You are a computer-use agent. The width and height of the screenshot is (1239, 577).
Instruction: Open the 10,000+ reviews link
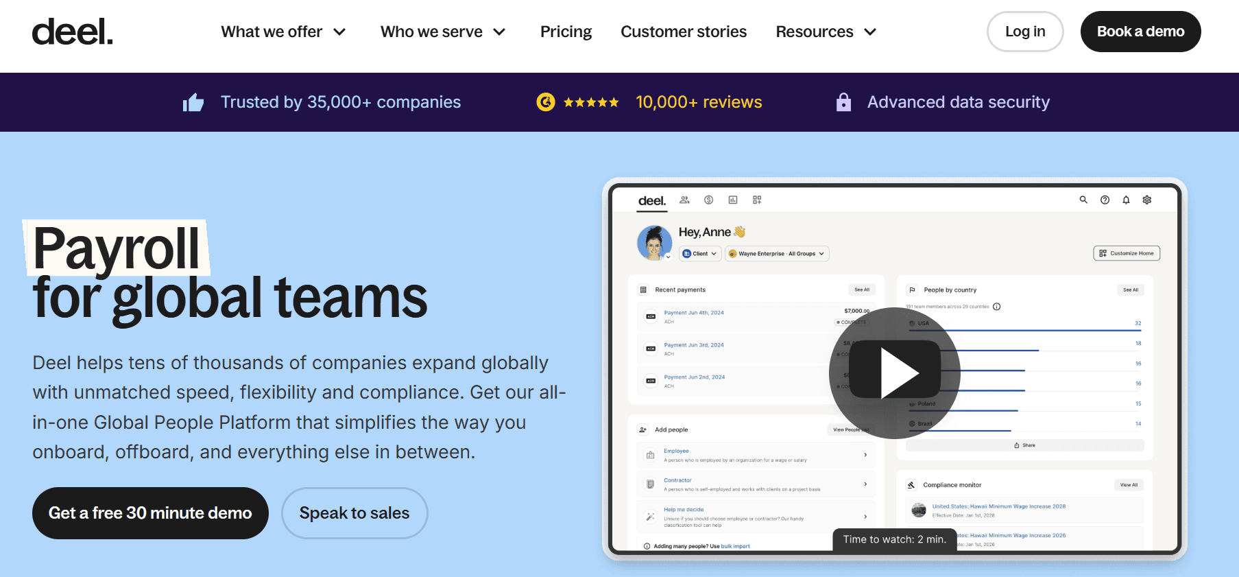click(x=699, y=102)
